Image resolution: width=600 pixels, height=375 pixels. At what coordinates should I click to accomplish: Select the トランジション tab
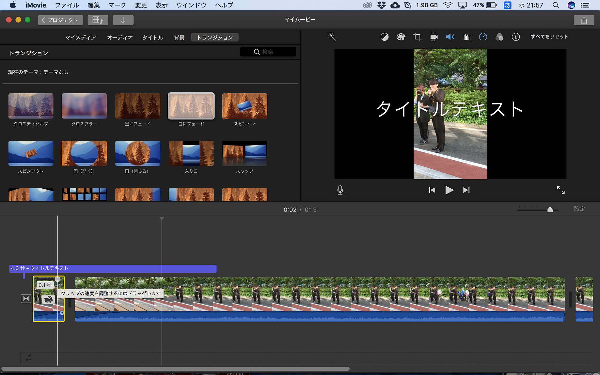pyautogui.click(x=215, y=38)
